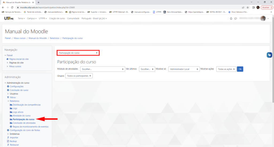
Task: Click the Conclusão de curso gear icon
Action: click(8, 90)
